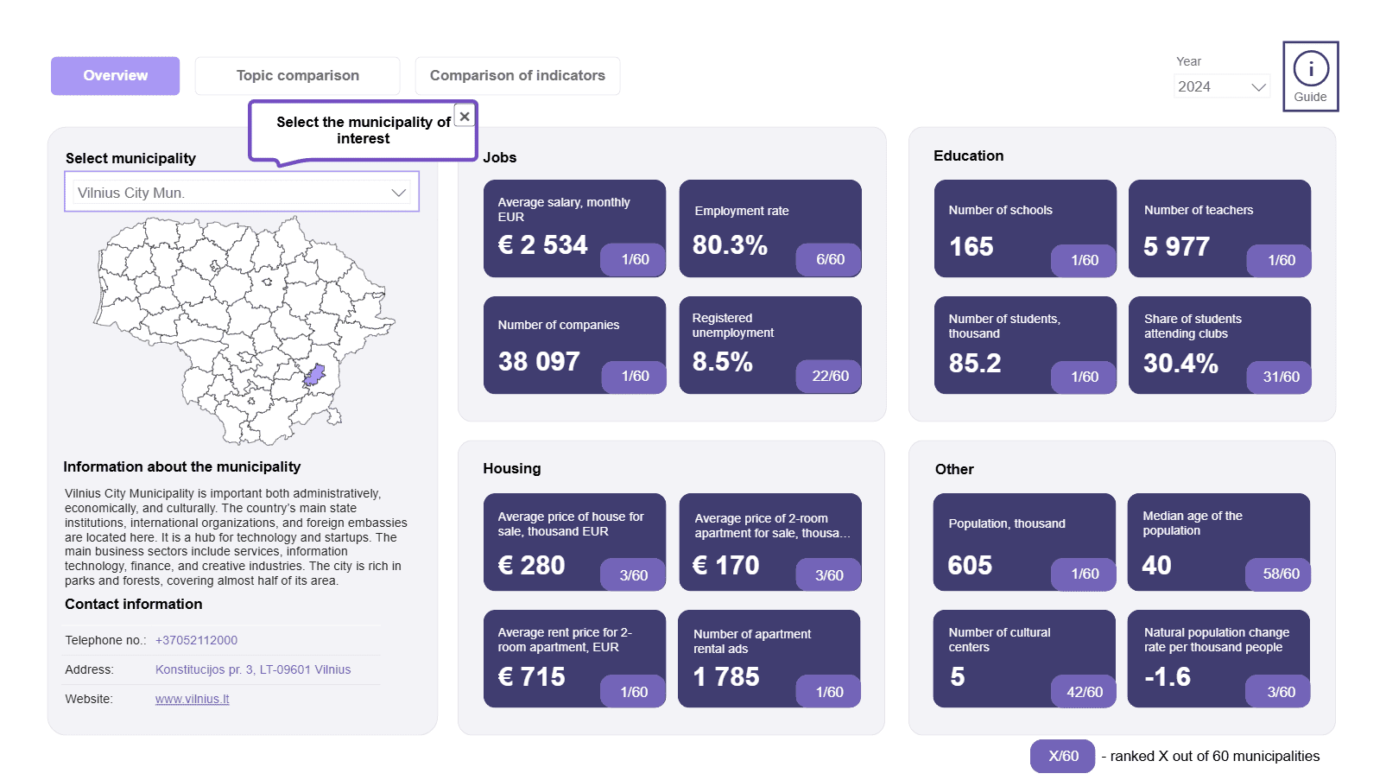Screen dimensions: 1386x780
Task: Click the Median age 58/60 rank badge
Action: click(1280, 574)
